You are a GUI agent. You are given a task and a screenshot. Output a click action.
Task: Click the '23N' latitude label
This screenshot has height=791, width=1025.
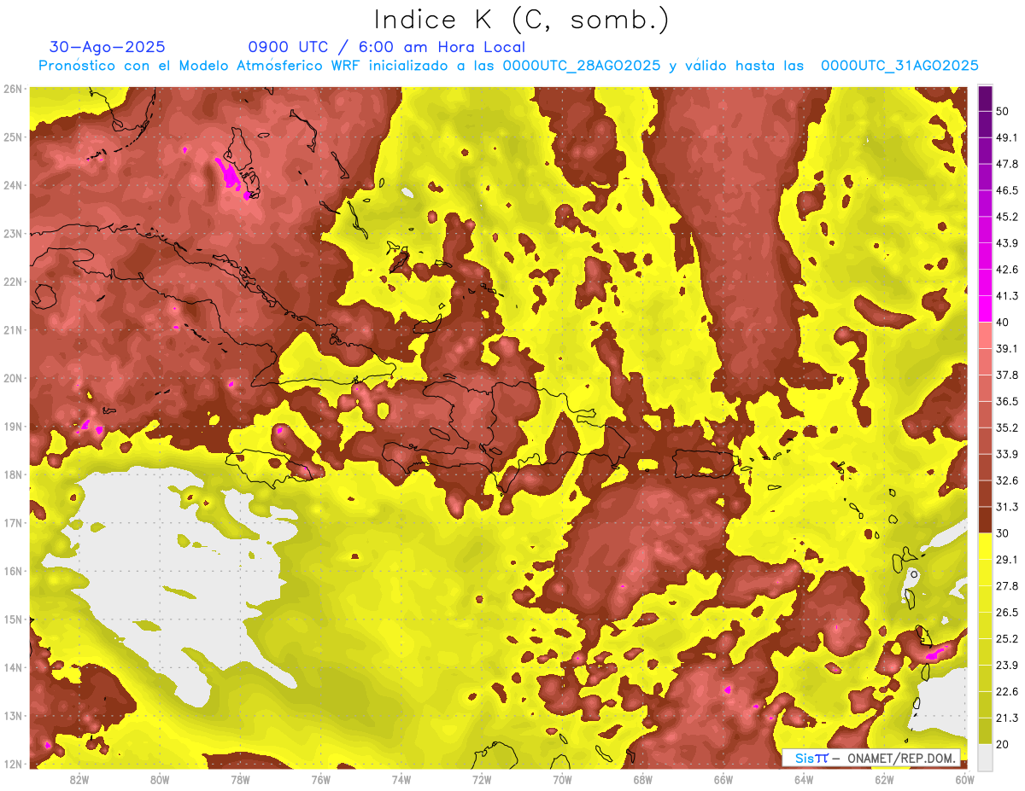click(x=13, y=234)
